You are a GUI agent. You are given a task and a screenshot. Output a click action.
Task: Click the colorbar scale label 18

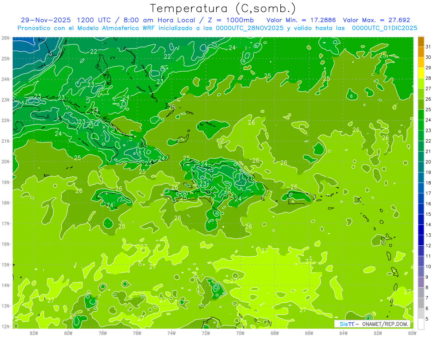[x=429, y=183]
